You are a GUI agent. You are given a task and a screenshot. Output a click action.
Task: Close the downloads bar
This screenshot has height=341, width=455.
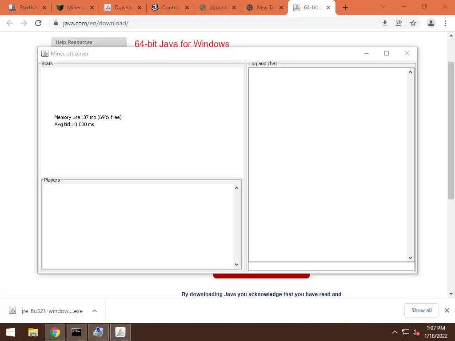click(447, 310)
